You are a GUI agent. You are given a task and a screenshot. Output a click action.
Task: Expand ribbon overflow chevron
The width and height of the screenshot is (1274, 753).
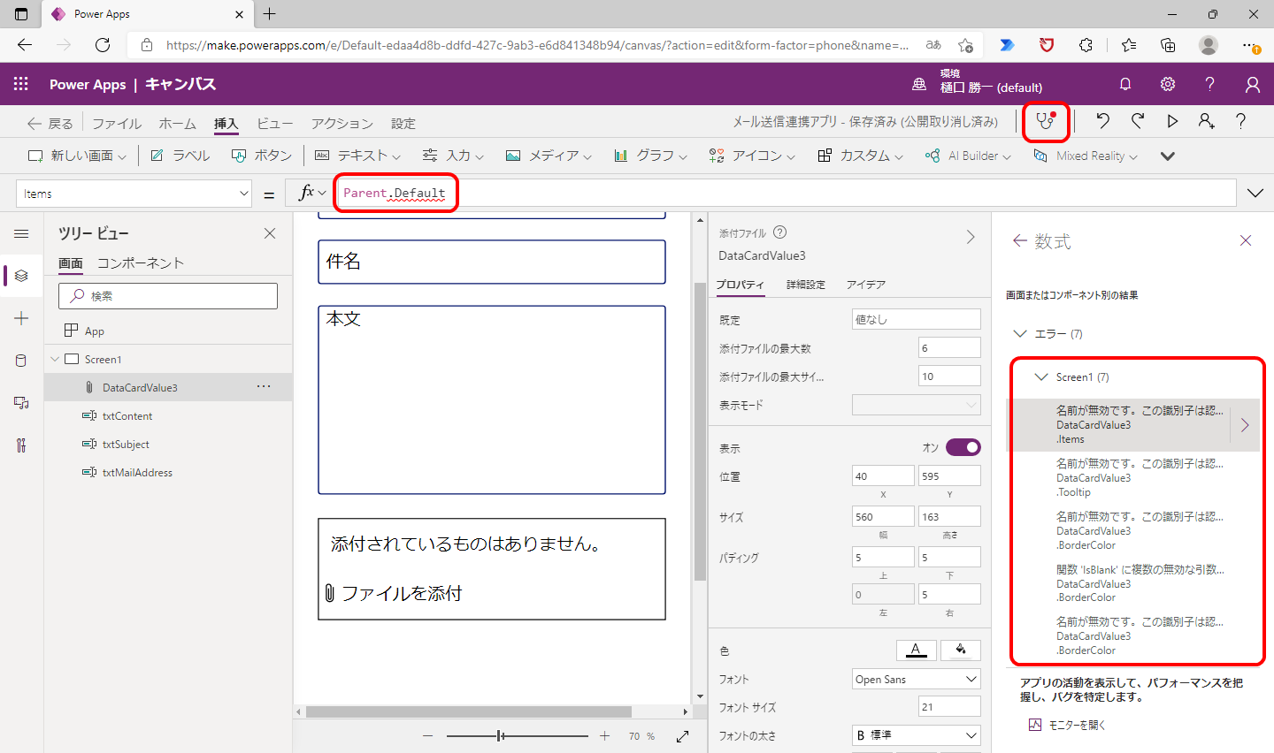pos(1168,156)
